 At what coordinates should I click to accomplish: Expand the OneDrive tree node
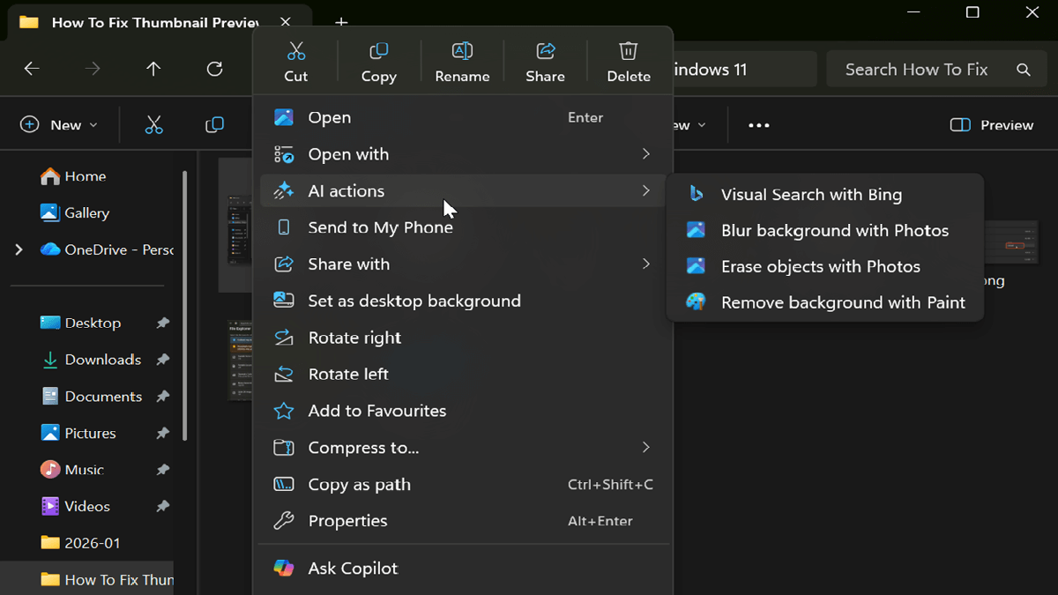click(x=19, y=249)
